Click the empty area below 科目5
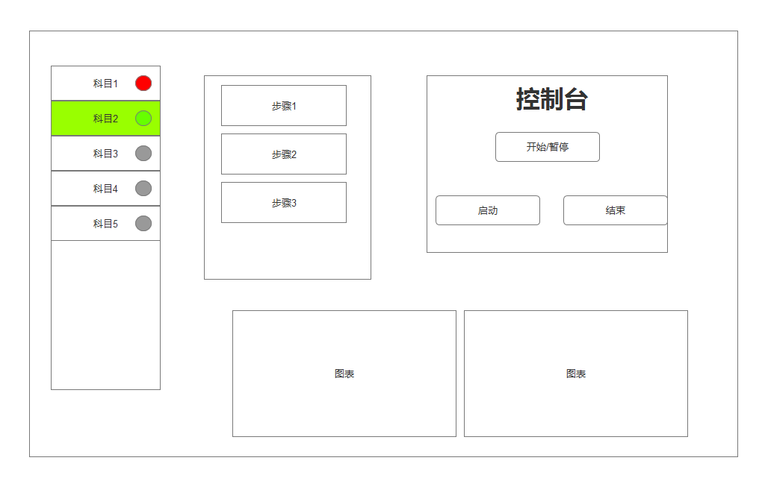This screenshot has height=484, width=768. tap(105, 315)
